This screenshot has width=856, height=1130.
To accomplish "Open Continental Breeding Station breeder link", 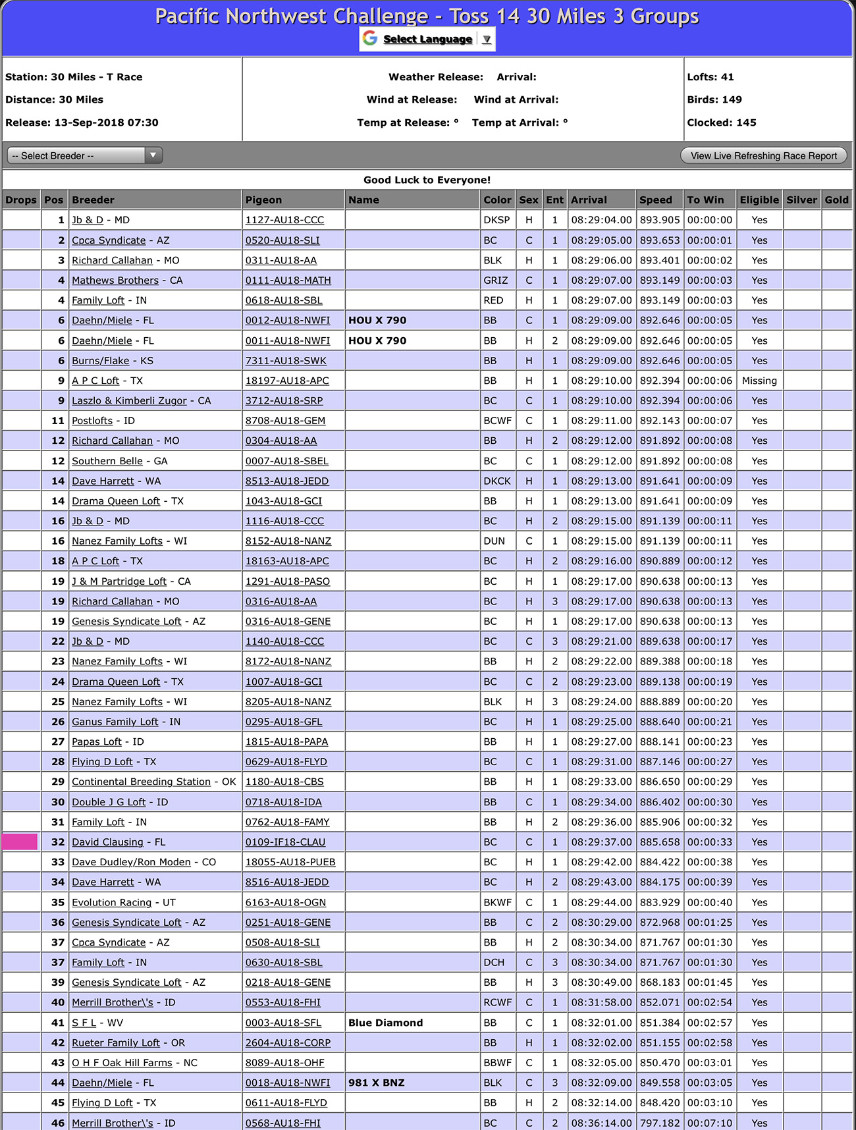I will point(141,782).
